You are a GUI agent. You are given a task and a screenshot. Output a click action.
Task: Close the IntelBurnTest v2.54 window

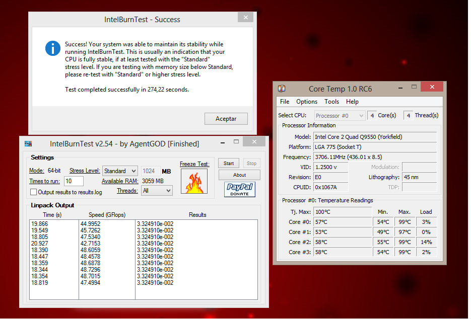pos(254,142)
